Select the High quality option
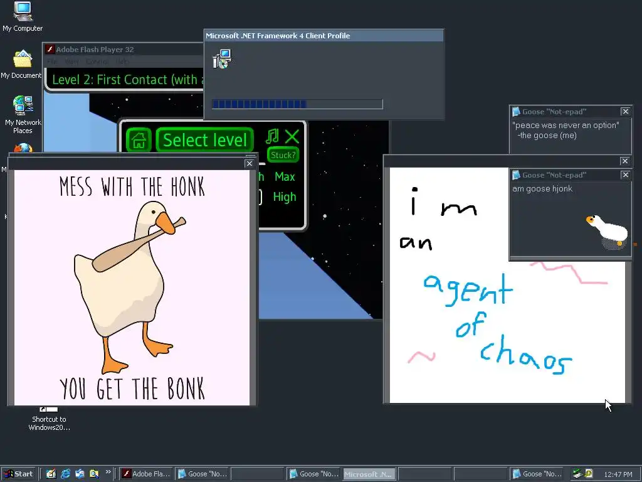This screenshot has height=482, width=642. click(285, 197)
